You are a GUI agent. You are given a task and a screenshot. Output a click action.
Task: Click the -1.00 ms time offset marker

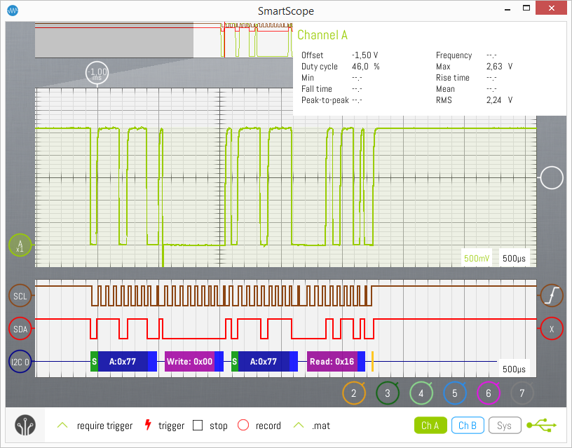pyautogui.click(x=97, y=73)
